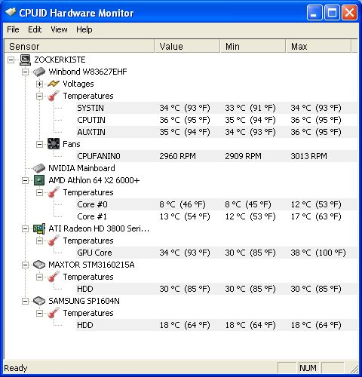Open the Edit menu
362x377 pixels.
(35, 29)
